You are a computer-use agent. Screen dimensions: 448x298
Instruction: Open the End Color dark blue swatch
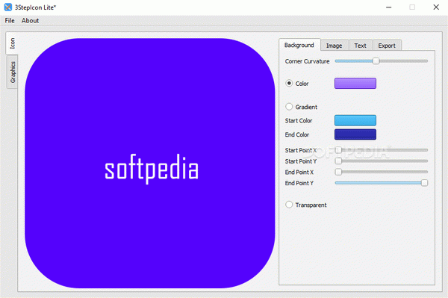[355, 134]
